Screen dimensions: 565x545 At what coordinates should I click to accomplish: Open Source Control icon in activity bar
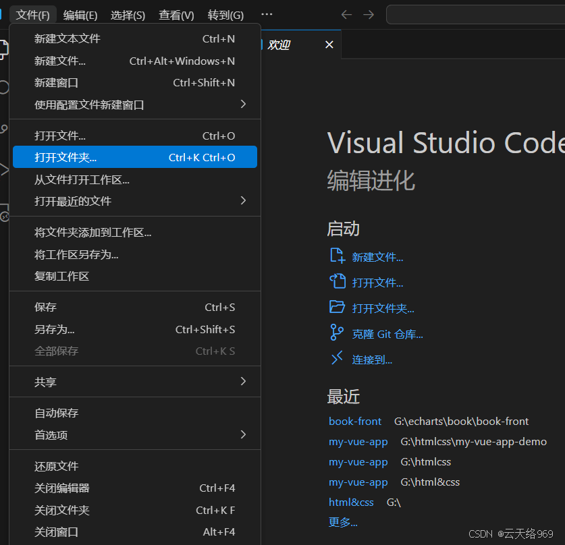click(x=3, y=129)
